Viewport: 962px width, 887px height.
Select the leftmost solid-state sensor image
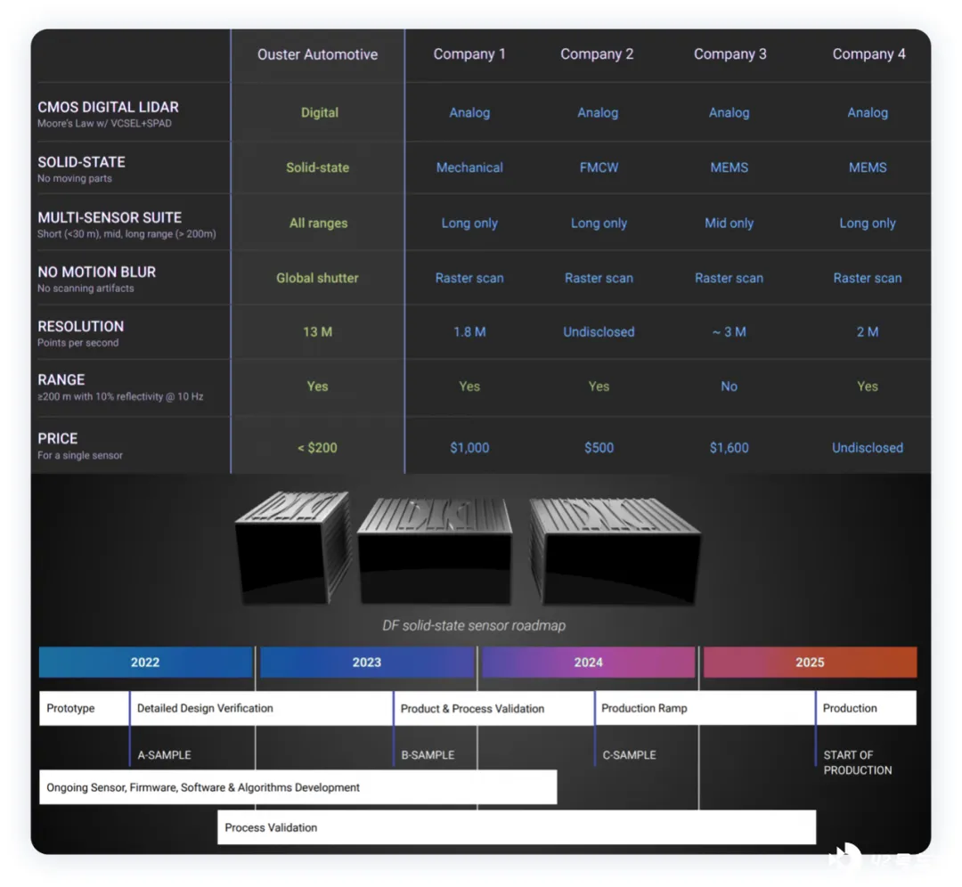(292, 546)
